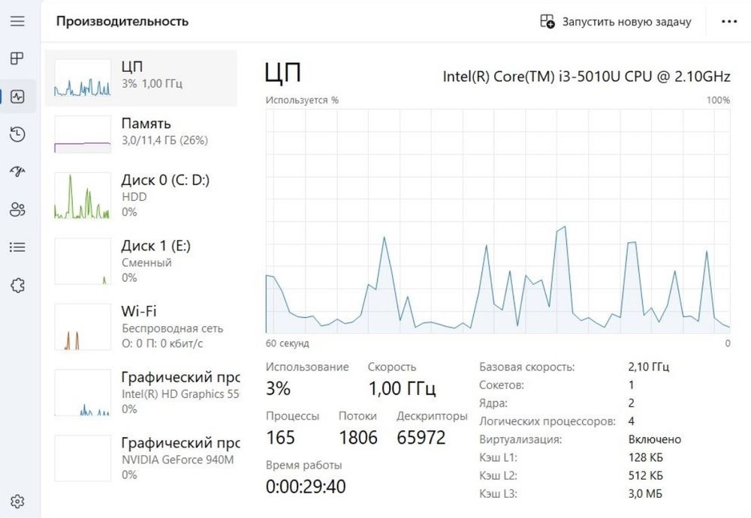Click the Wi-Fi mini graph thumbnail
The height and width of the screenshot is (518, 751).
click(83, 327)
